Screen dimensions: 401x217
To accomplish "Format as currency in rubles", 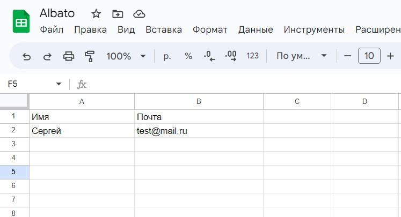I will tap(167, 56).
